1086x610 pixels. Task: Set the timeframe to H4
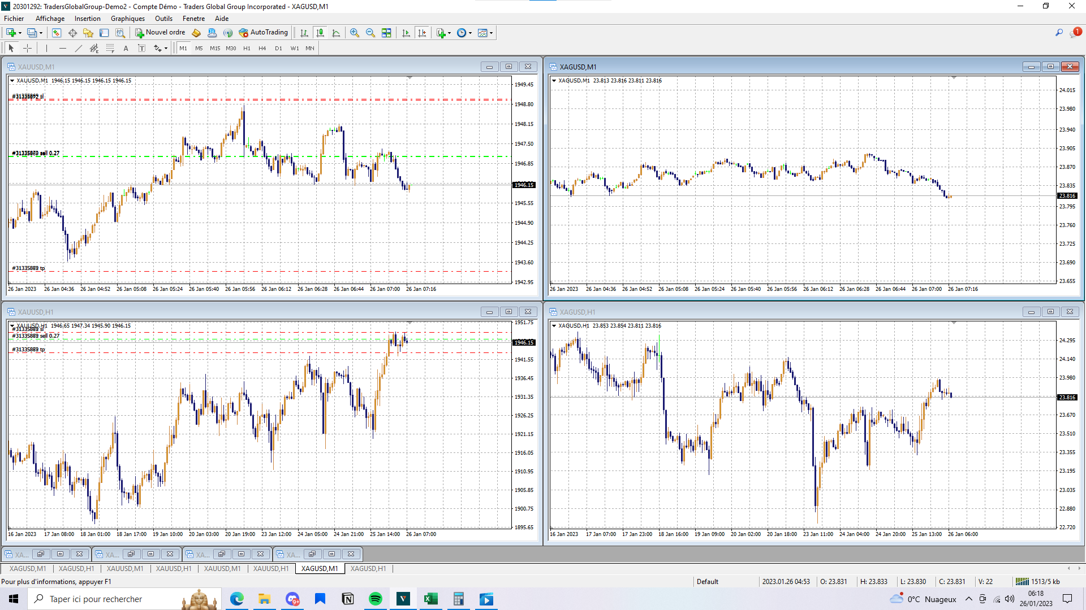tap(262, 49)
